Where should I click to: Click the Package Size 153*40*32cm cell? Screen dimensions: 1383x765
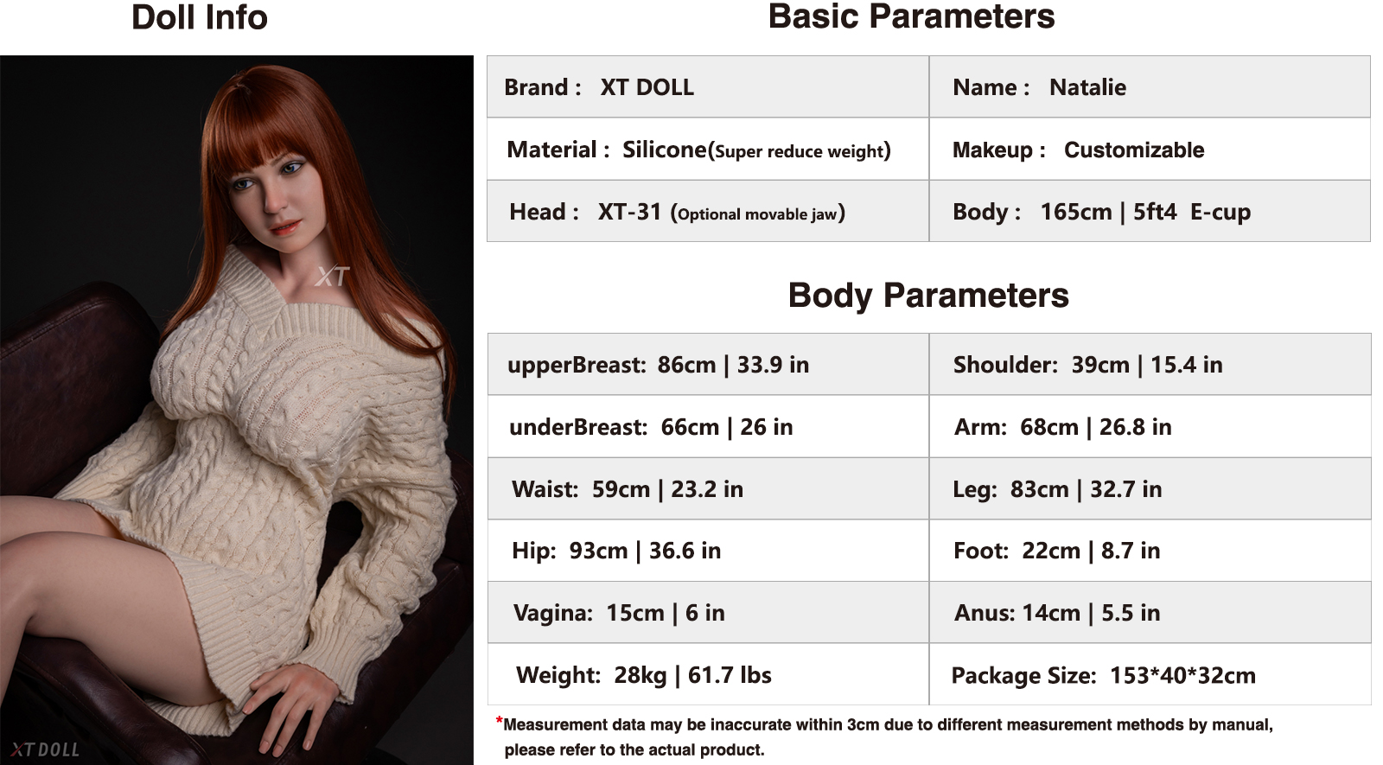(x=1150, y=675)
